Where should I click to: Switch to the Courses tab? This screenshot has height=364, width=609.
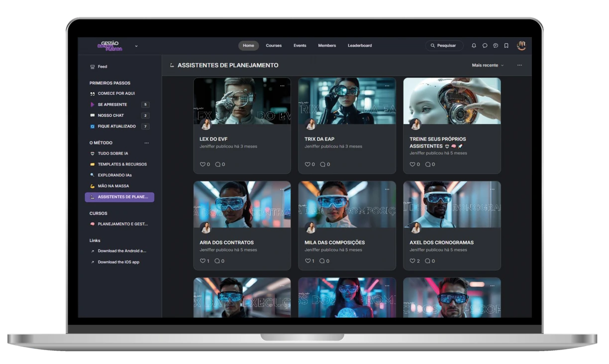tap(274, 46)
